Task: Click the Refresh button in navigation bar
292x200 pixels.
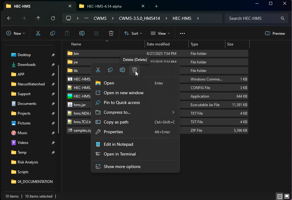Action: [x=53, y=18]
